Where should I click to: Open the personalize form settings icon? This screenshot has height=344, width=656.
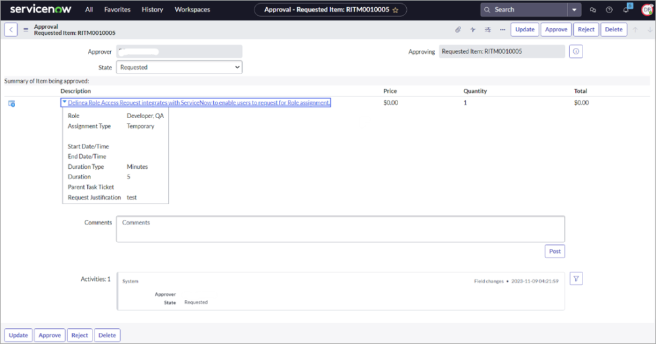[488, 30]
